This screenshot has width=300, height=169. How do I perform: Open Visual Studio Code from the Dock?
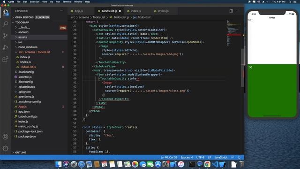[x=215, y=164]
